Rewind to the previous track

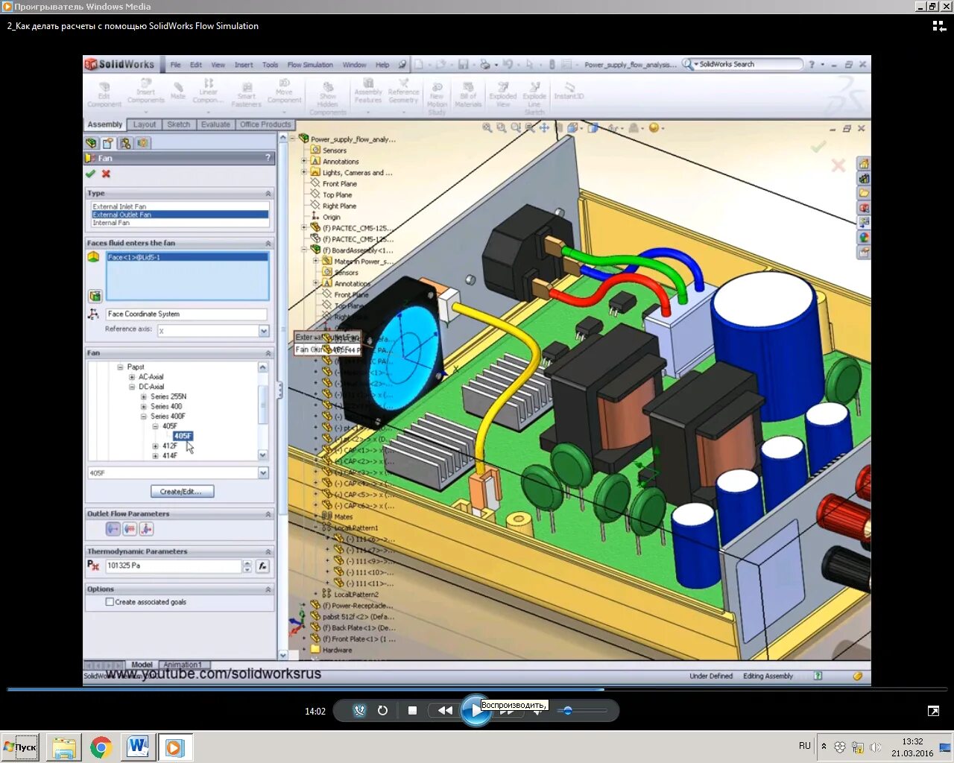pos(445,710)
